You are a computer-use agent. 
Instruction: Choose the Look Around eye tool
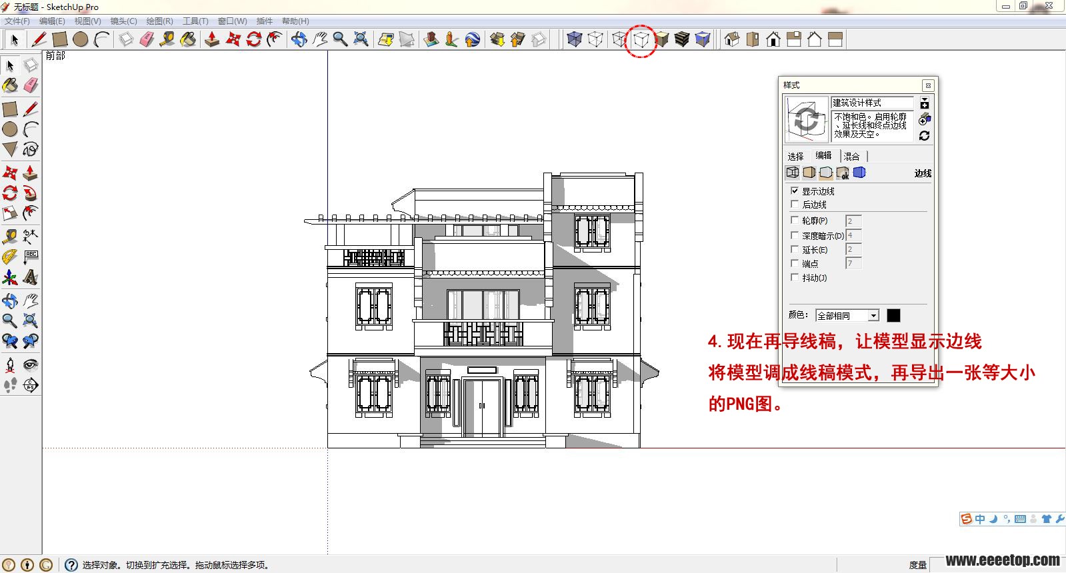(31, 364)
